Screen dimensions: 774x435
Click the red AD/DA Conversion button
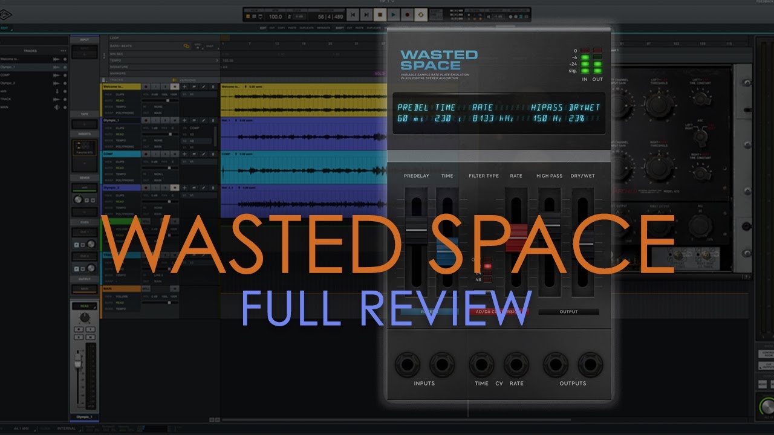500,312
